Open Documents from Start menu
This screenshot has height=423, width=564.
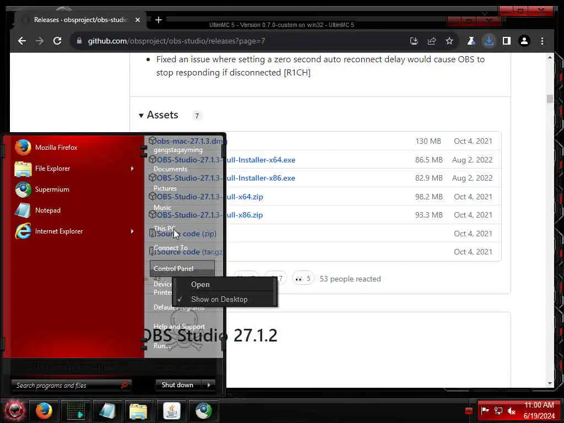(x=170, y=169)
